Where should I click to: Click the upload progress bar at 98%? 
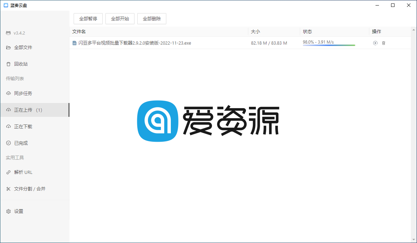tap(328, 45)
